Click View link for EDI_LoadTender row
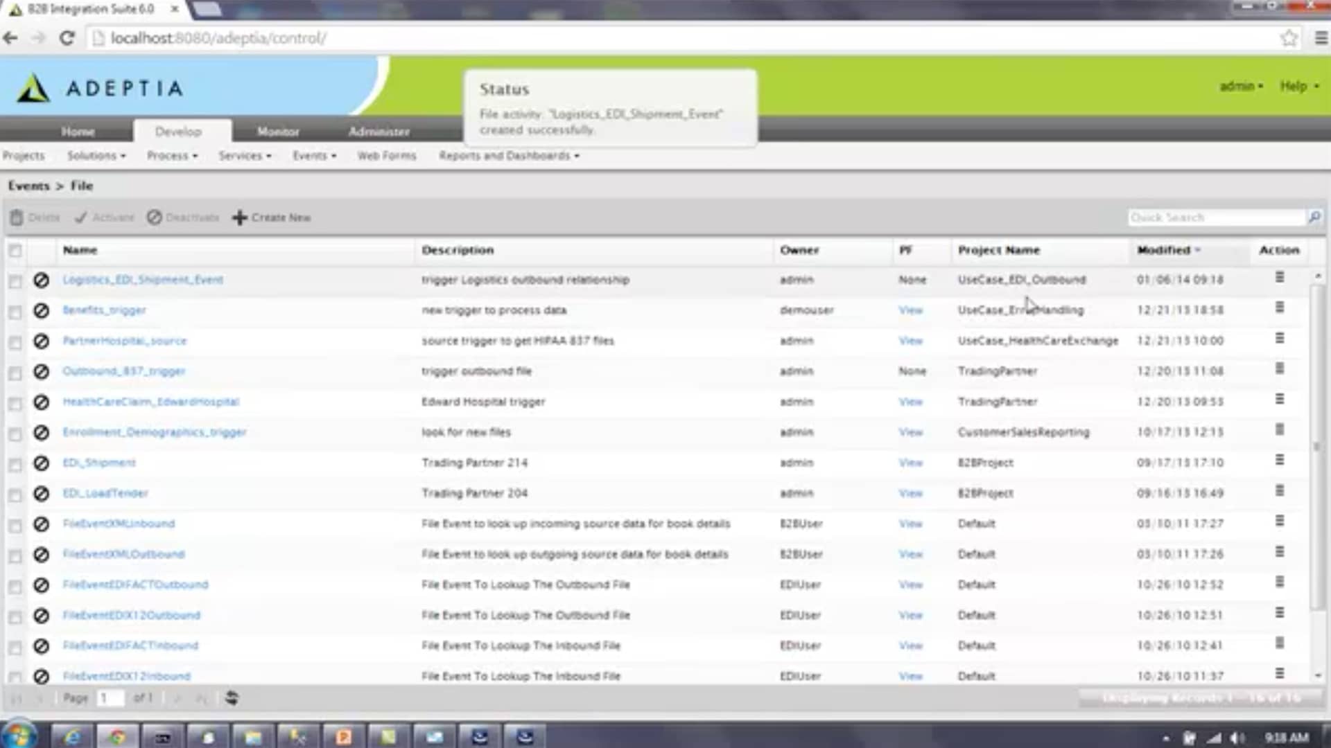This screenshot has height=748, width=1331. [910, 493]
